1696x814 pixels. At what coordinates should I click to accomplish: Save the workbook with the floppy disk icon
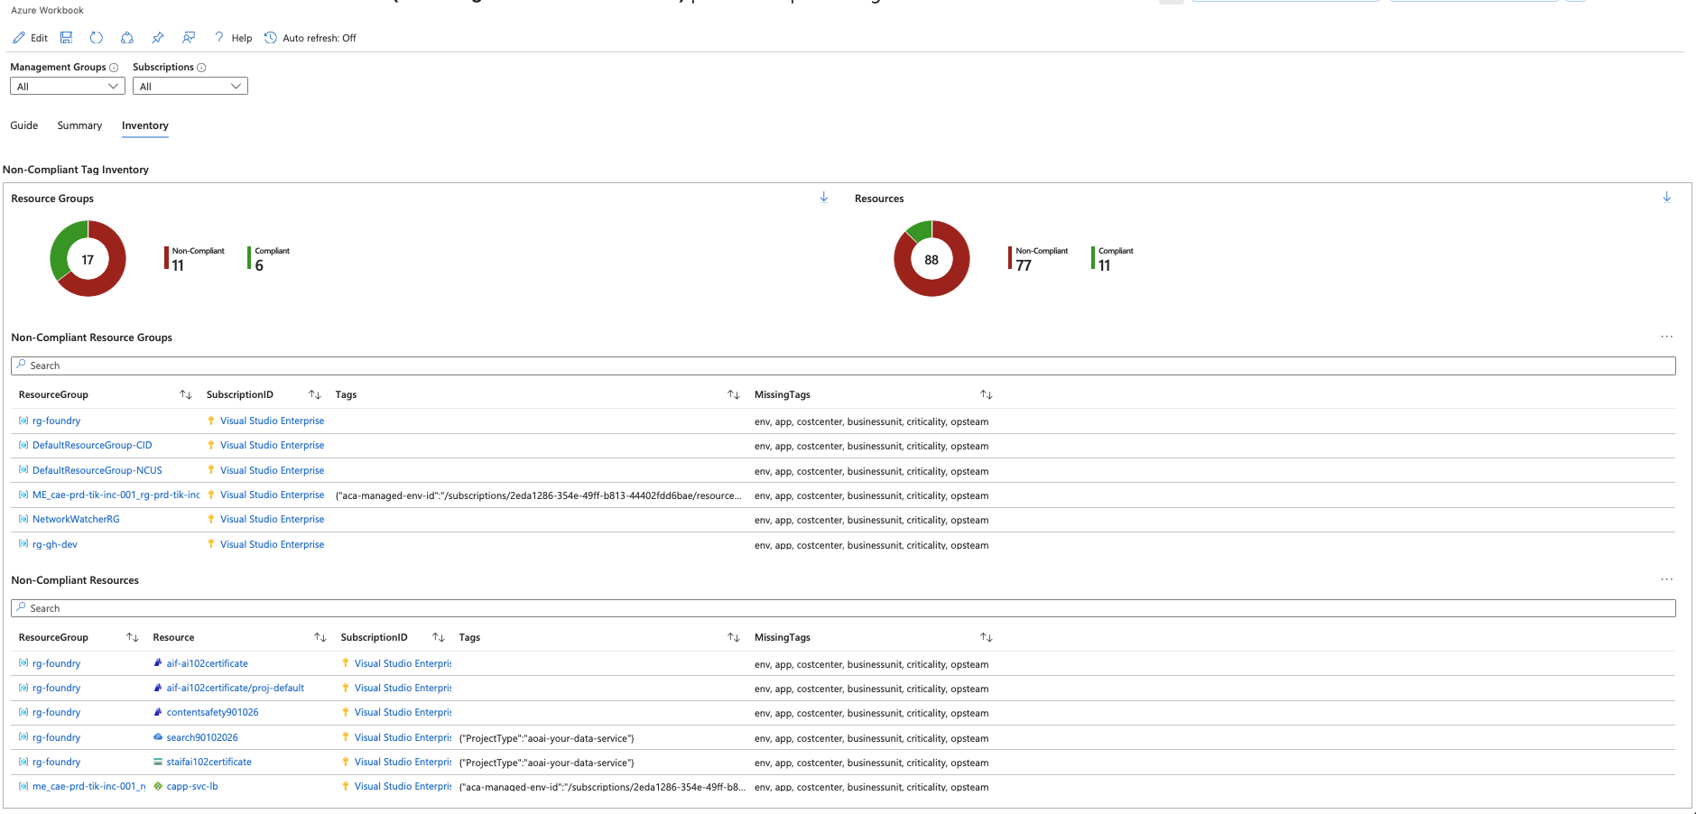tap(66, 38)
